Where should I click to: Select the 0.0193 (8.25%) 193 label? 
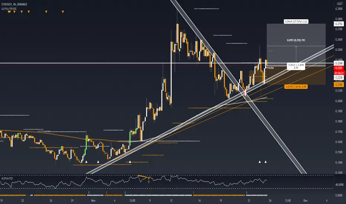click(x=296, y=40)
